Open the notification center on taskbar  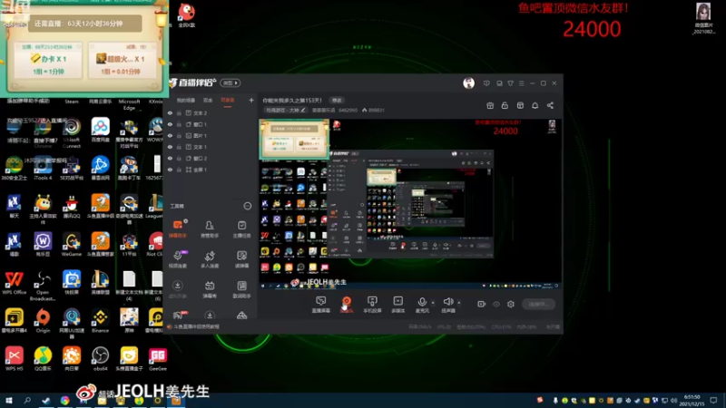[x=713, y=401]
